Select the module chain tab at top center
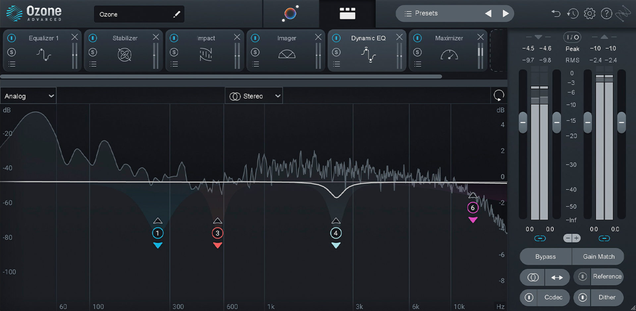Screen dimensions: 636x311 tap(347, 13)
